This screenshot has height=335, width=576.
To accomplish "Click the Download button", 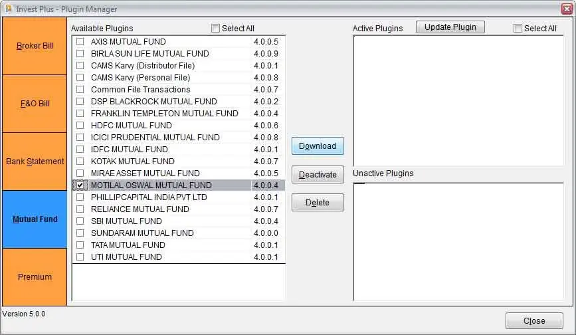I will [x=318, y=146].
